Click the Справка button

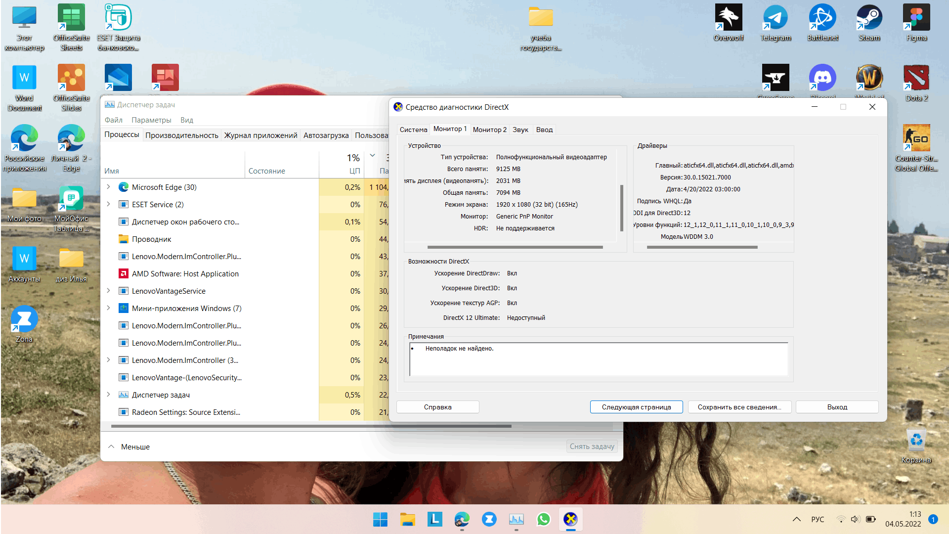pos(438,407)
